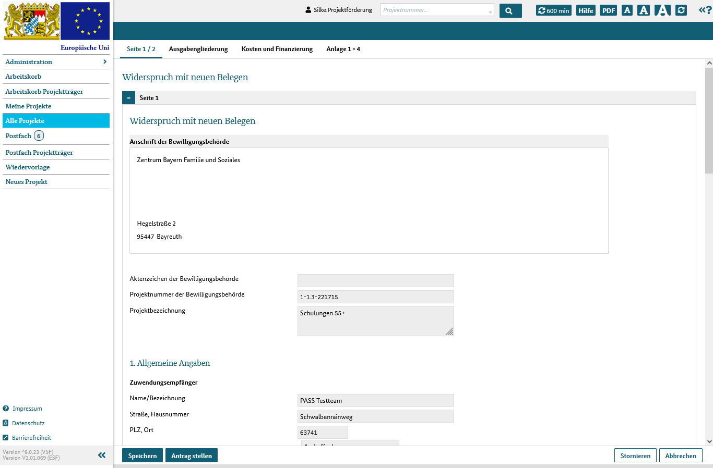This screenshot has width=713, height=468.
Task: Click the Aktenzeichen der Bewilligungsbehörde field
Action: point(376,280)
